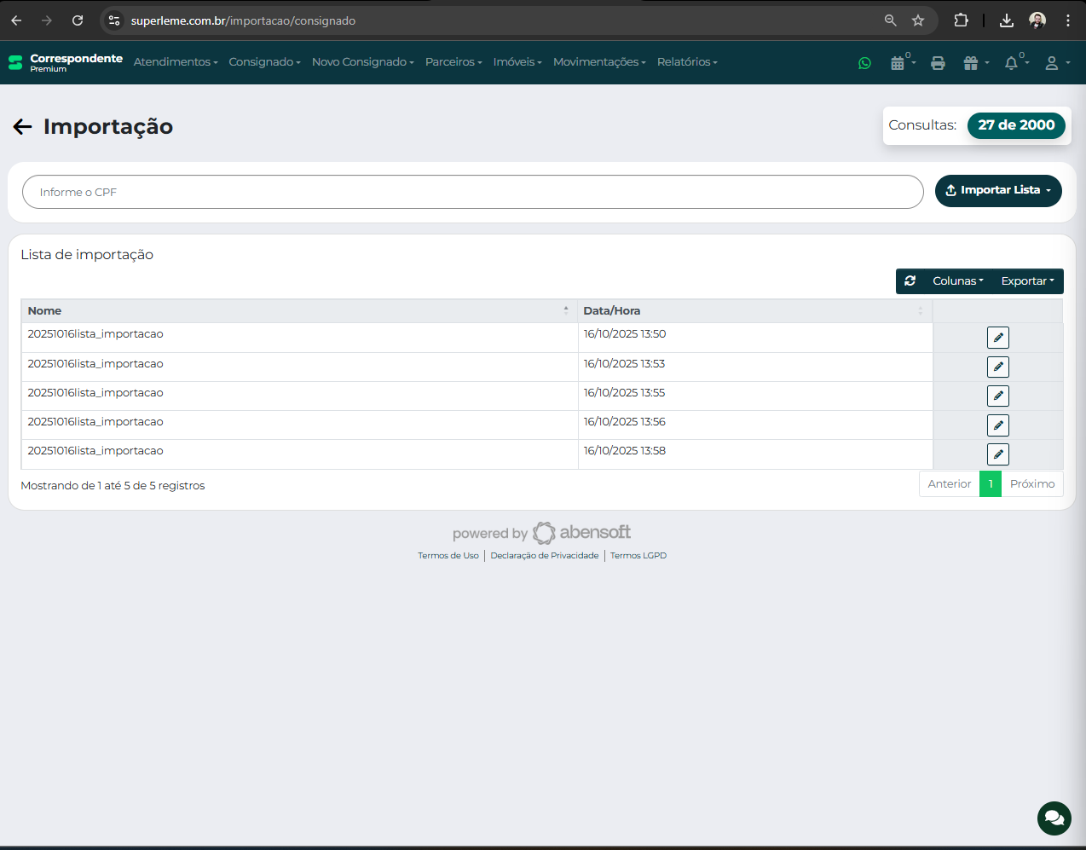The image size is (1086, 850).
Task: Open the gift icon menu
Action: pyautogui.click(x=972, y=63)
